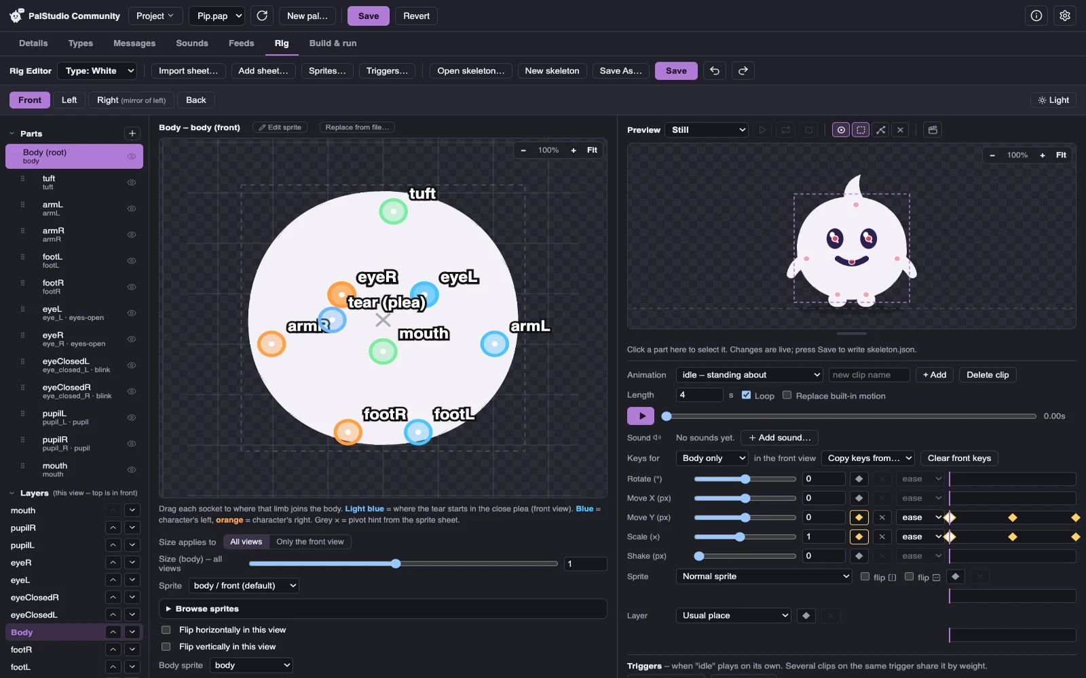The width and height of the screenshot is (1086, 678).
Task: Open the Body only keys dropdown
Action: 712,458
